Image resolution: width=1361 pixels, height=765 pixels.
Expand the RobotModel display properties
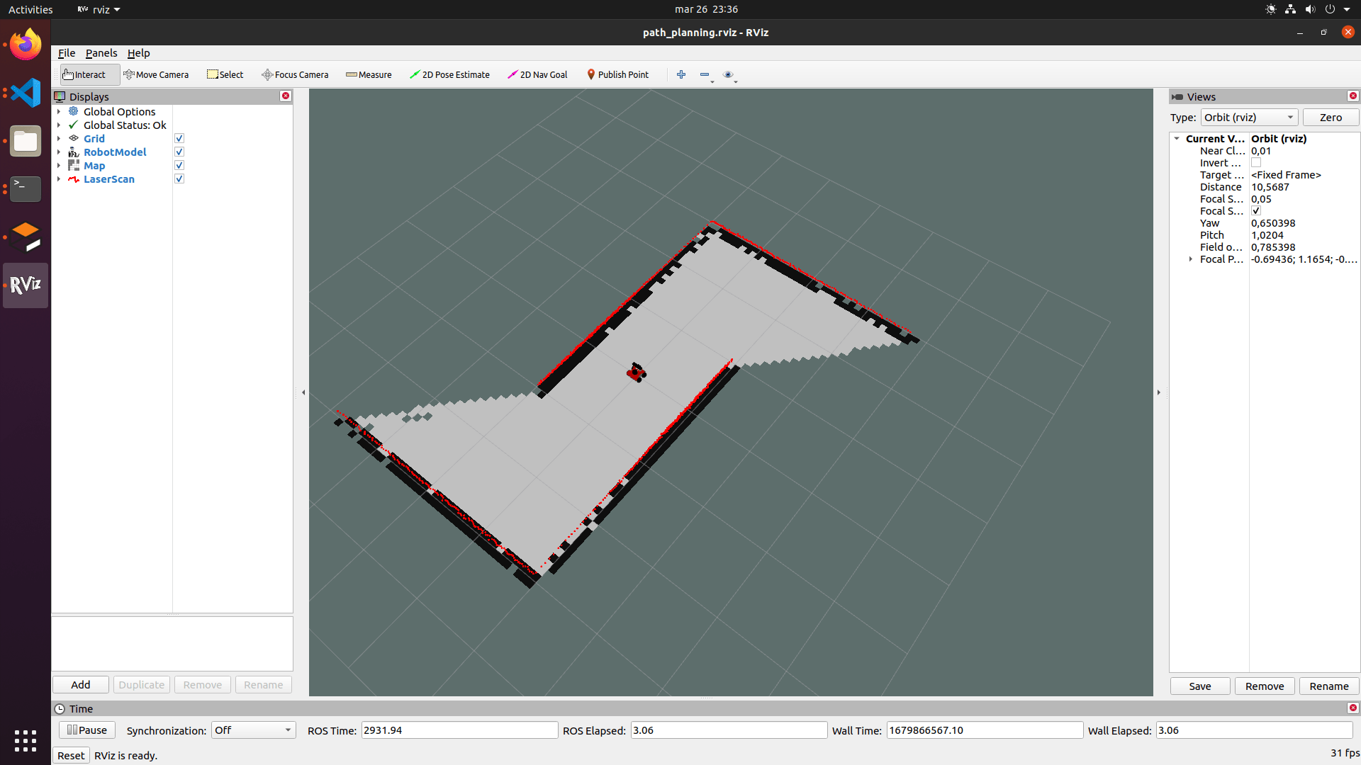tap(59, 152)
